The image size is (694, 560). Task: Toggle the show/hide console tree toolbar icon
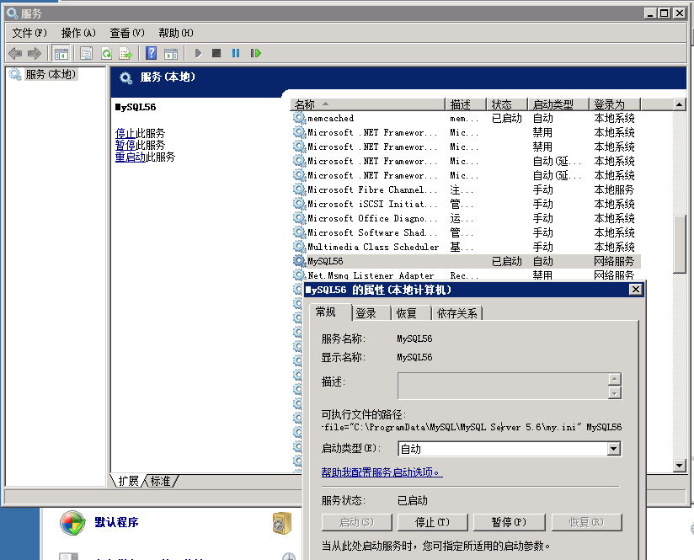click(61, 54)
